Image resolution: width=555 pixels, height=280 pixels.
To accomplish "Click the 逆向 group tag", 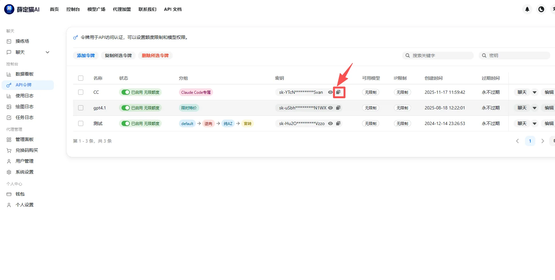I will tap(208, 123).
